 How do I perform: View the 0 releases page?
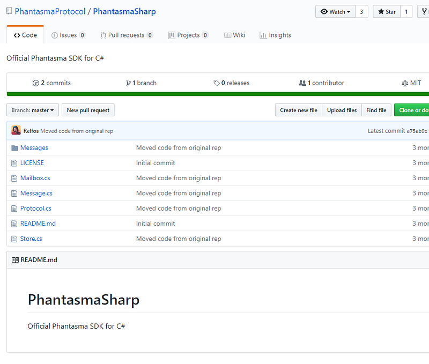coord(232,83)
